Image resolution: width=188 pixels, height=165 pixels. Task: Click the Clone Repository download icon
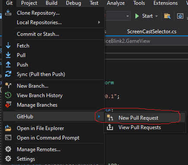pyautogui.click(x=8, y=13)
